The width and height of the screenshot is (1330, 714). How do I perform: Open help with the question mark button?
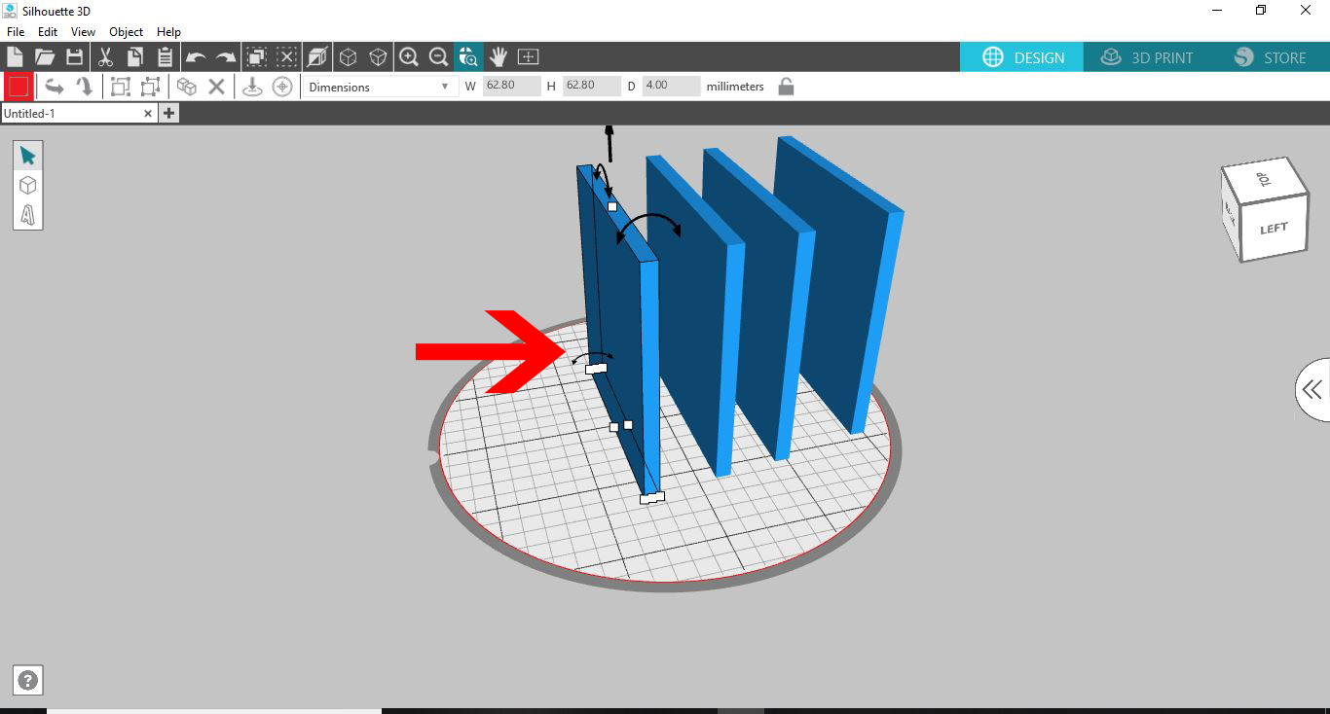click(28, 681)
